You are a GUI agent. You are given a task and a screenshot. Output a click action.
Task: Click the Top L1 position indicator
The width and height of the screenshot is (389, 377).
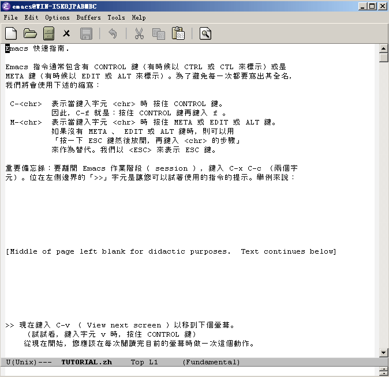coord(144,362)
